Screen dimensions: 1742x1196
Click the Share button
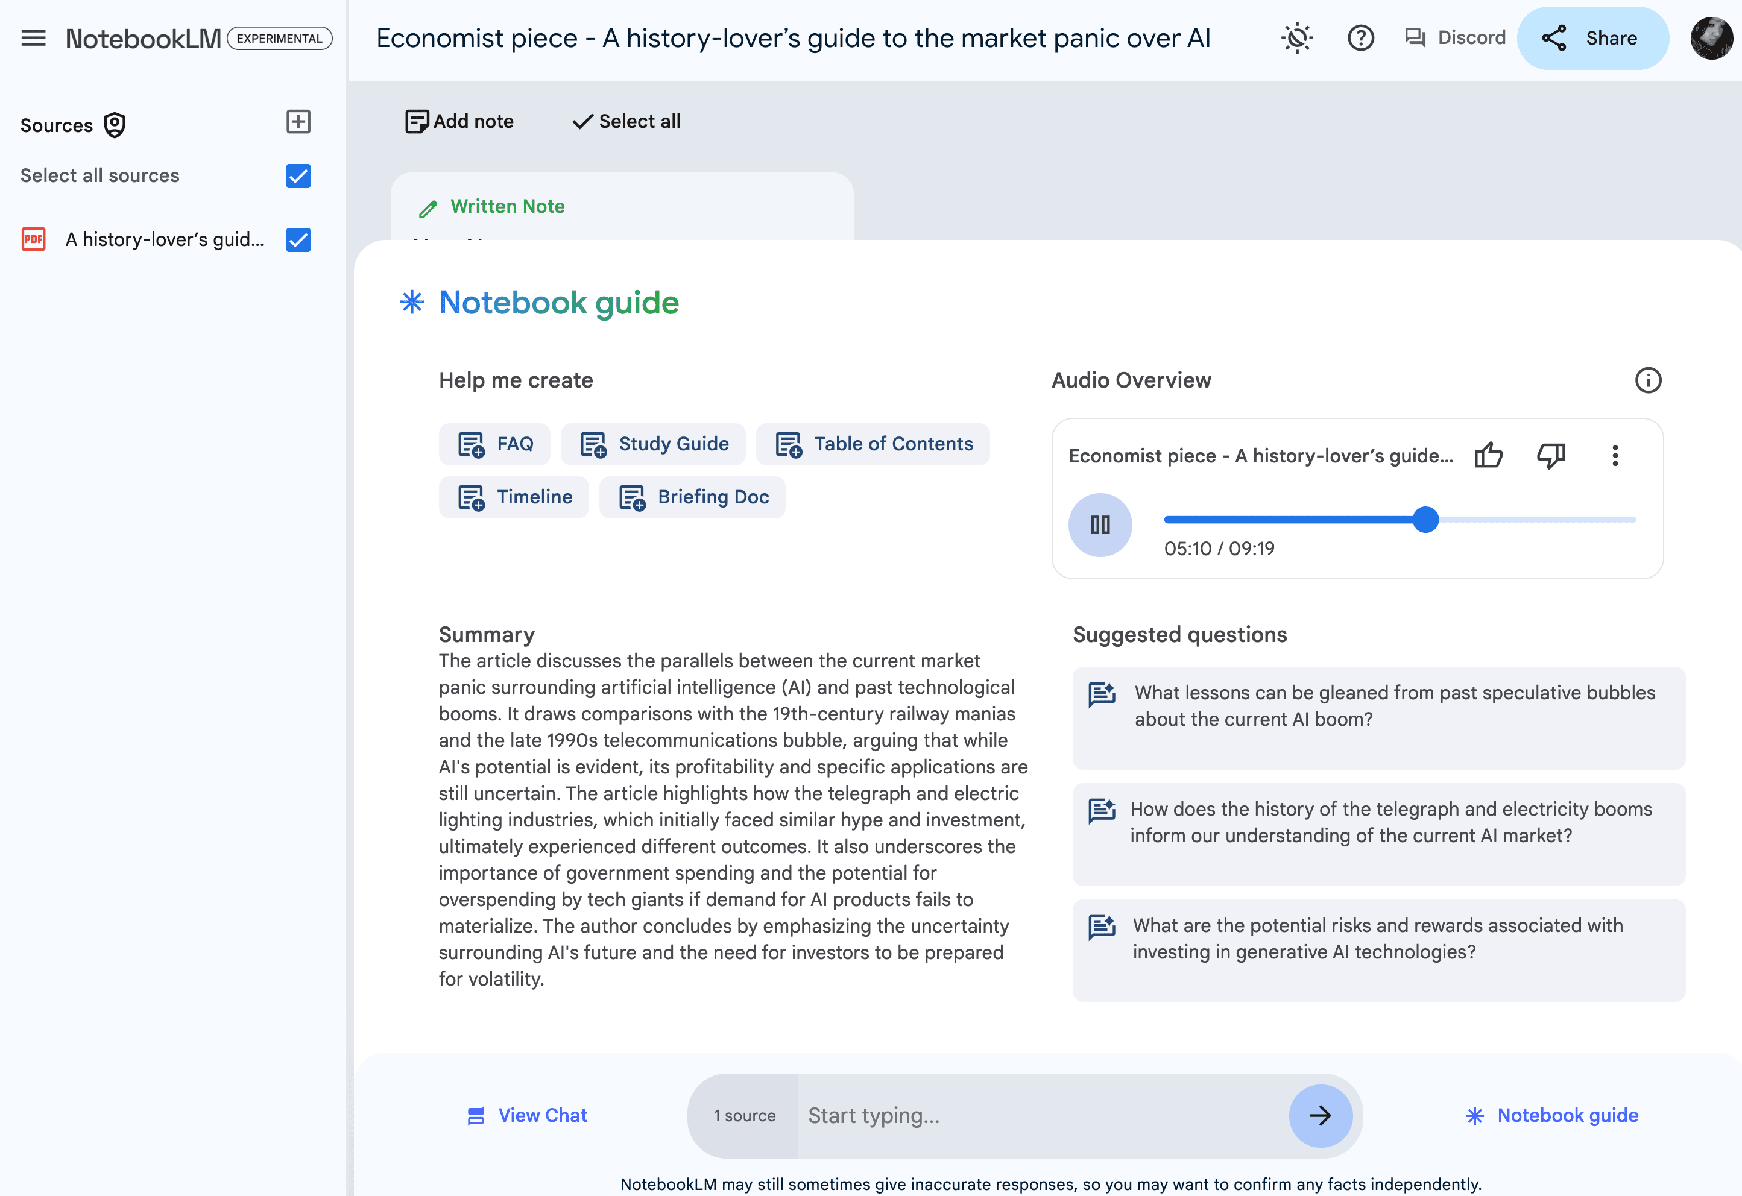pyautogui.click(x=1592, y=38)
